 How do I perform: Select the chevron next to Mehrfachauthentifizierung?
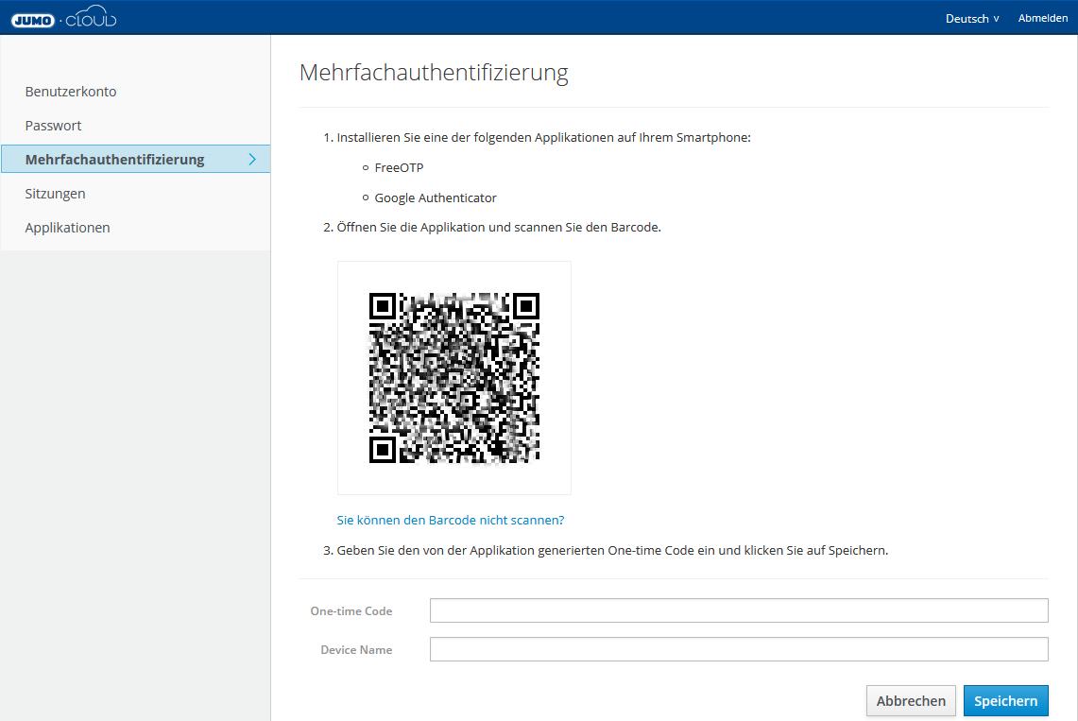coord(252,159)
